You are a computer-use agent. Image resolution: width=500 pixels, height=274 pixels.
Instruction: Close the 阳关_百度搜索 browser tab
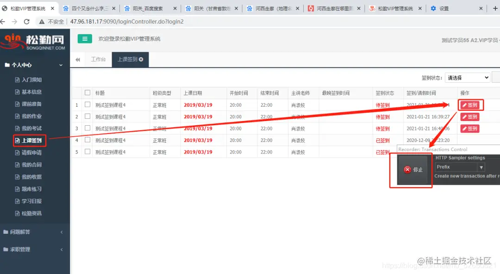pos(175,9)
